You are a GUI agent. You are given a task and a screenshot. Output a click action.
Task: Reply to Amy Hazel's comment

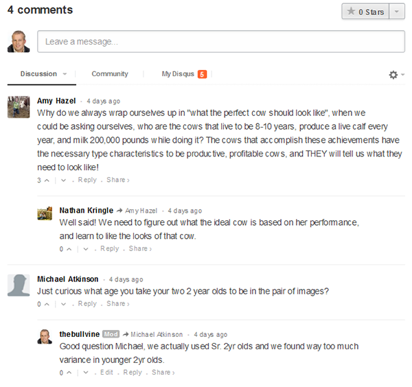tap(87, 180)
